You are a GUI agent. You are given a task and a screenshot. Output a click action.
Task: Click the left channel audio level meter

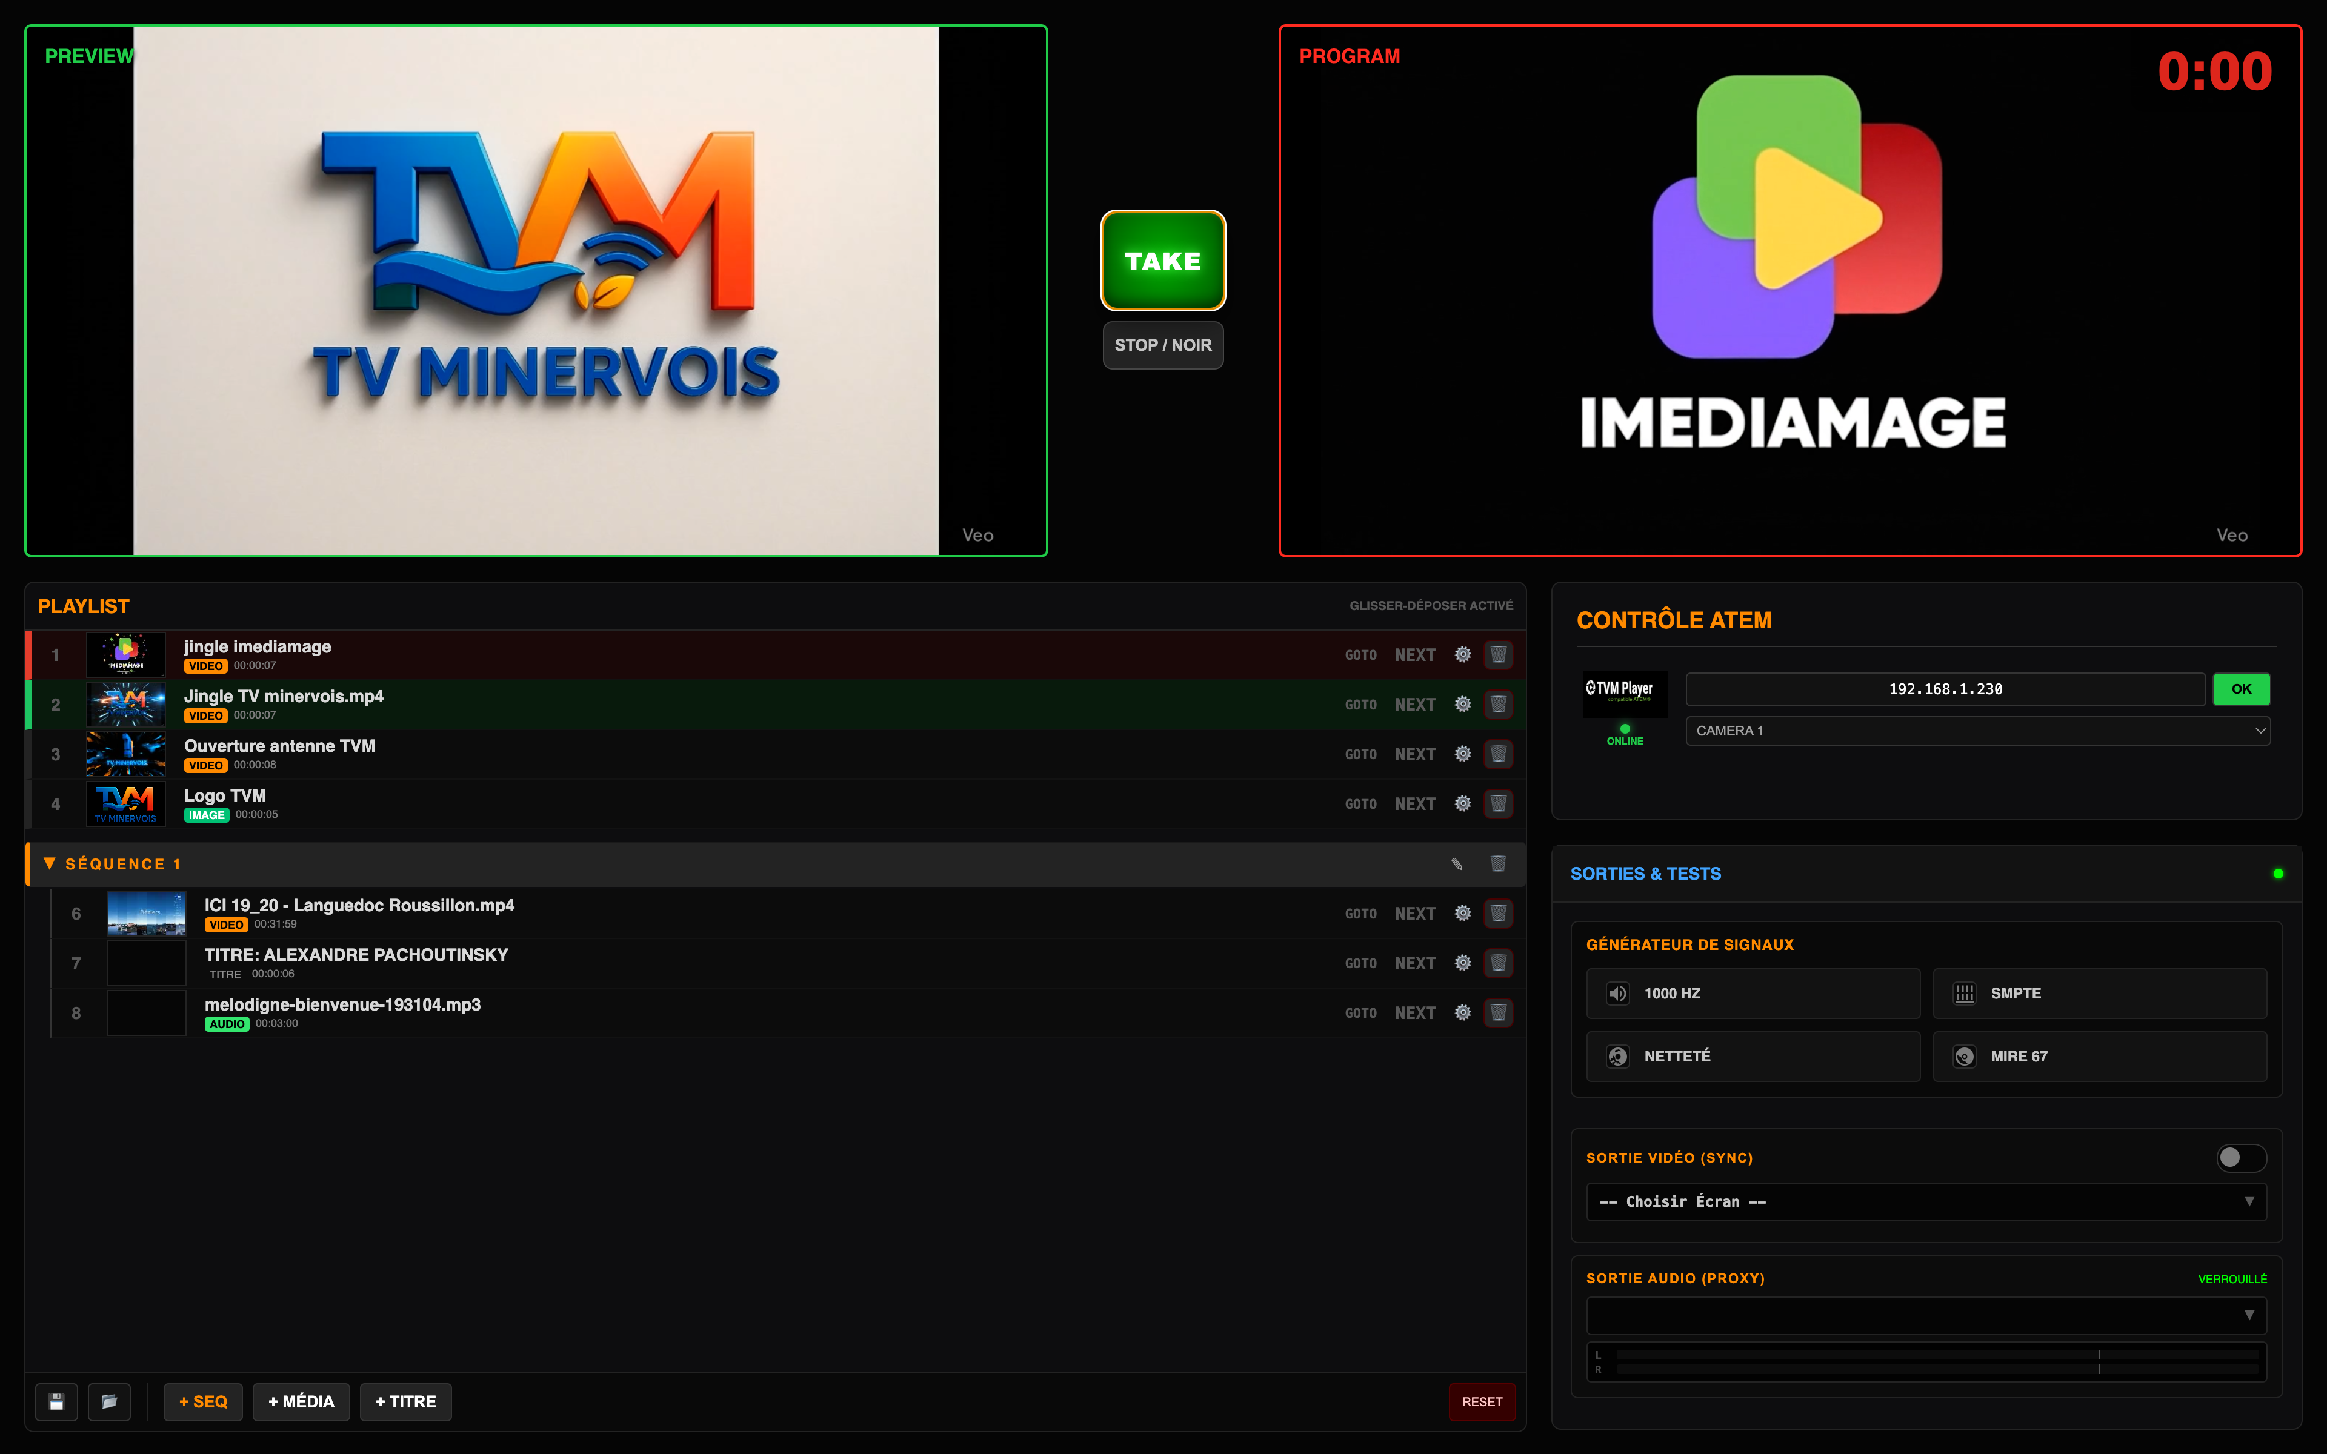[1937, 1355]
